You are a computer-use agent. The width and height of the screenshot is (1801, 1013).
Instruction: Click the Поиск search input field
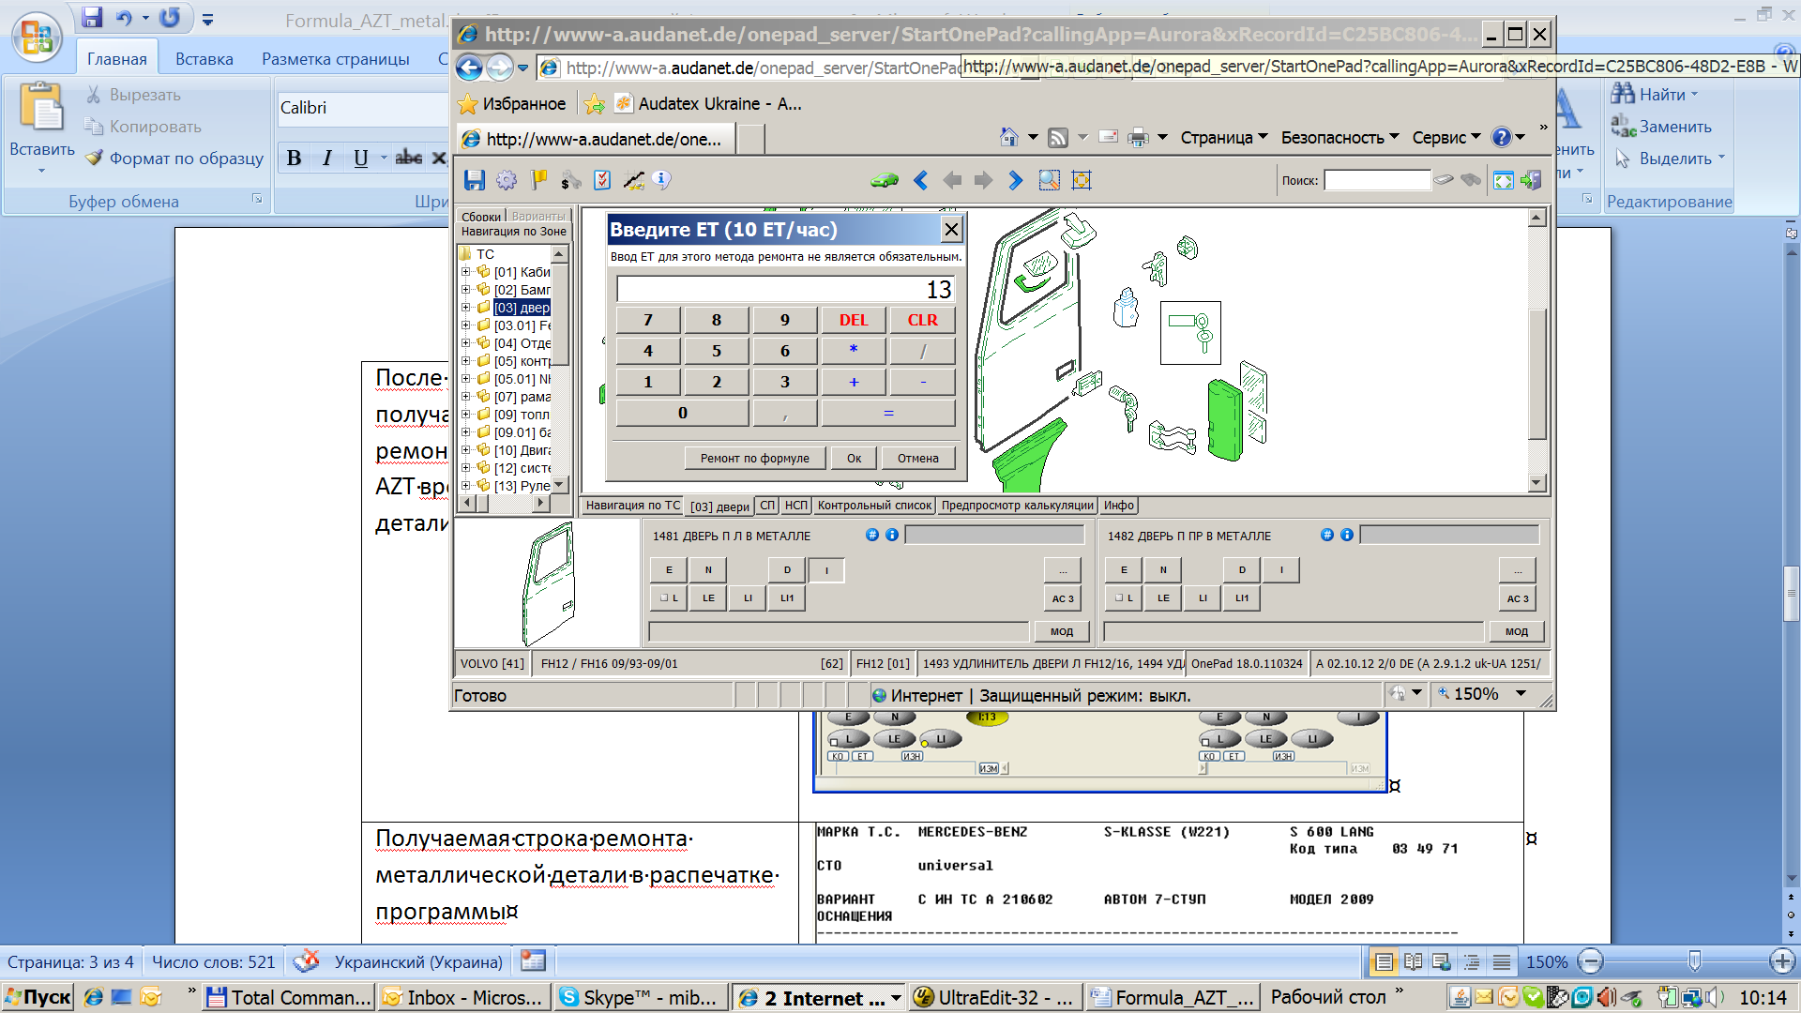(x=1377, y=180)
